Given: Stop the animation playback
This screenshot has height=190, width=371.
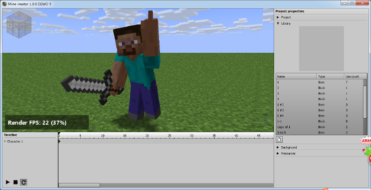Looking at the screenshot, I should tap(16, 182).
